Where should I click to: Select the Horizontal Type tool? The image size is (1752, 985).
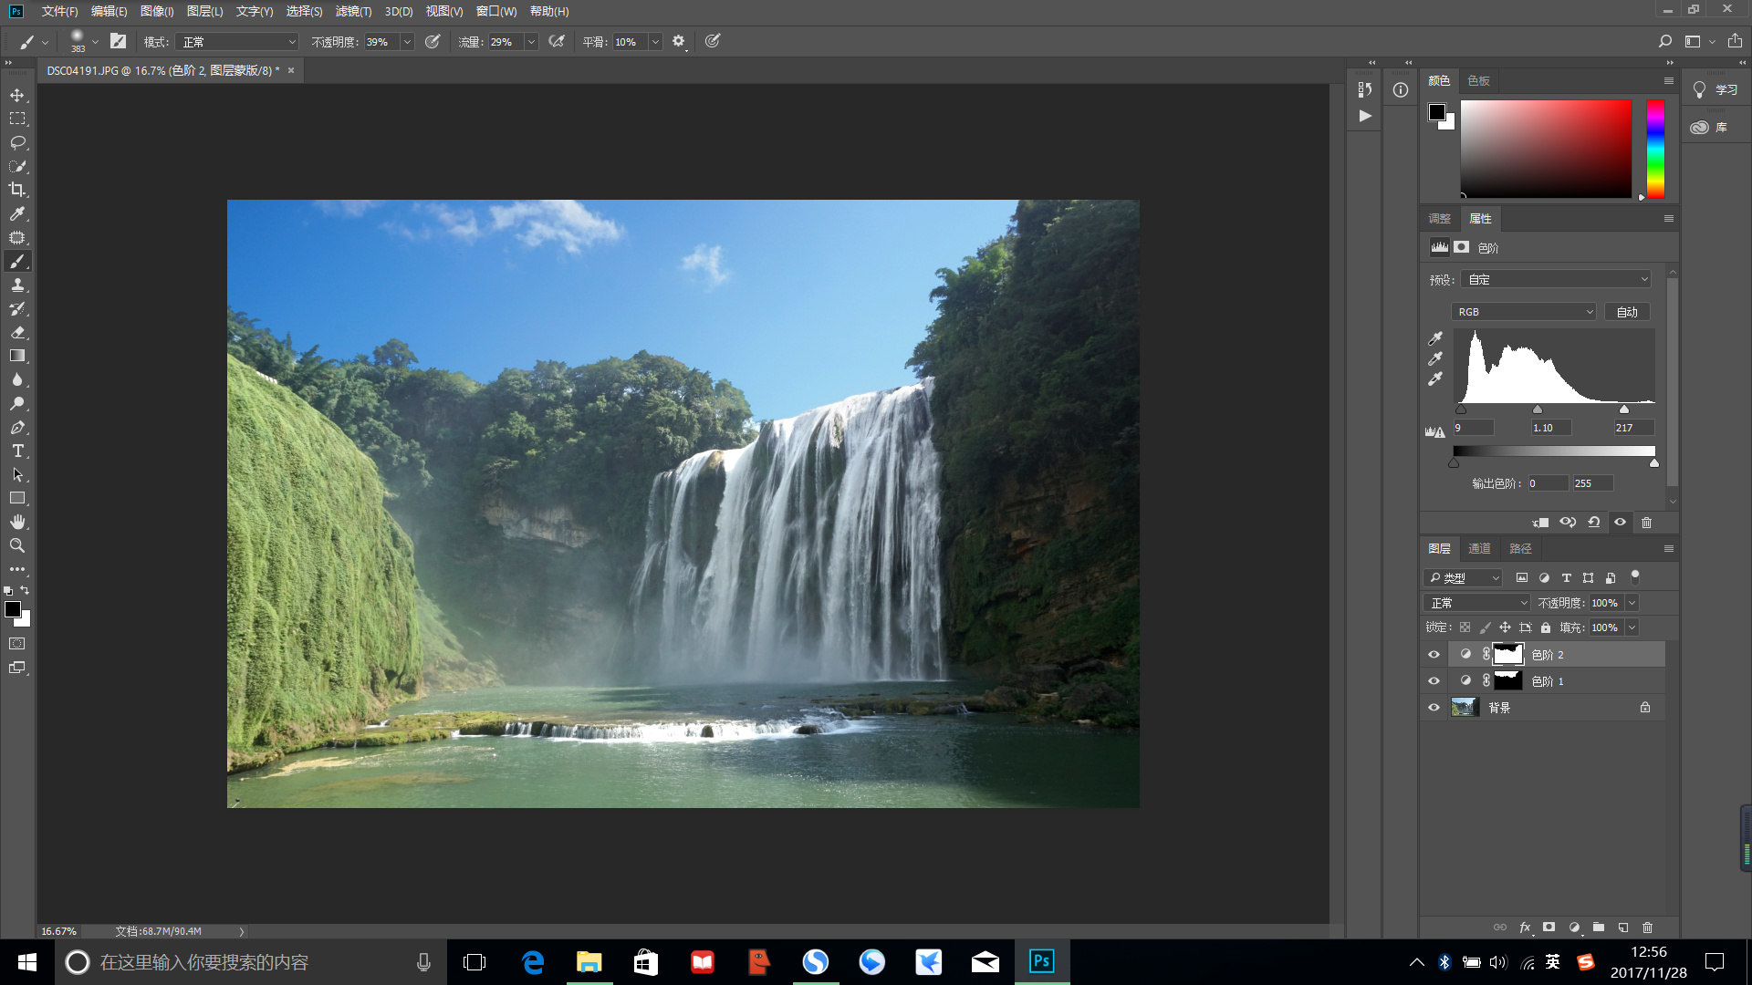tap(17, 451)
